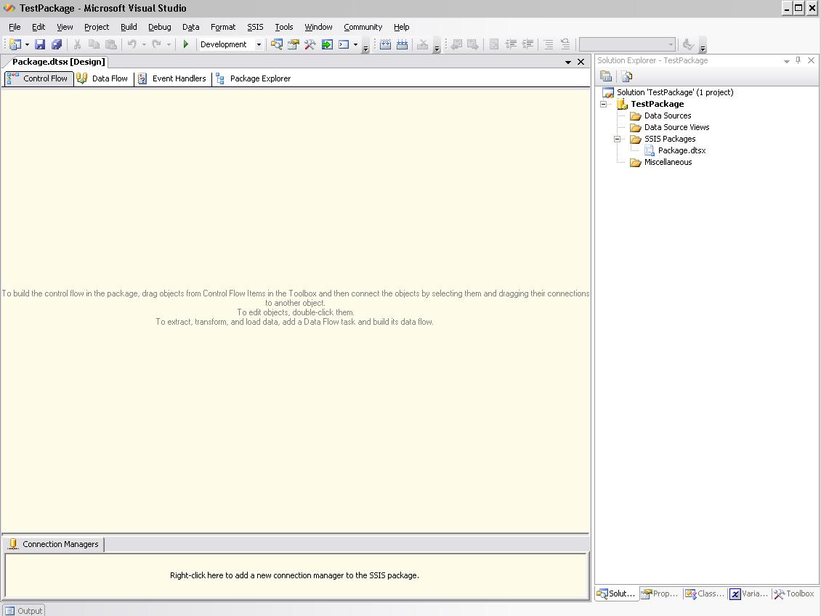
Task: Click the Properties icon in Solution Explorer
Action: (606, 76)
